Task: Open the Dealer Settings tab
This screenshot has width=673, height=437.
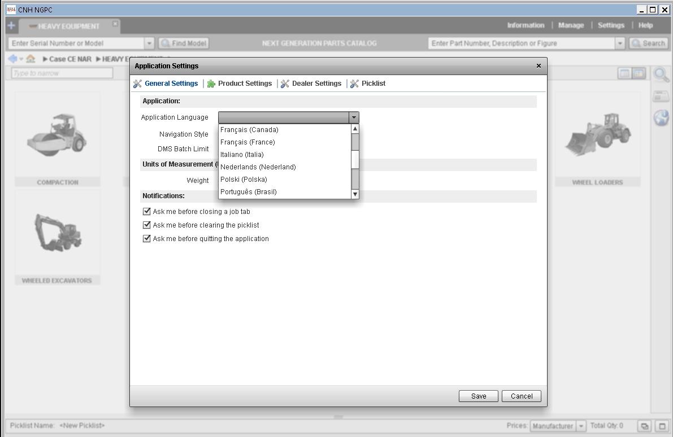Action: (x=316, y=84)
